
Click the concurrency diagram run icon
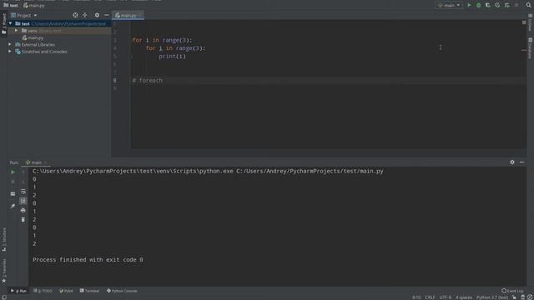[507, 5]
